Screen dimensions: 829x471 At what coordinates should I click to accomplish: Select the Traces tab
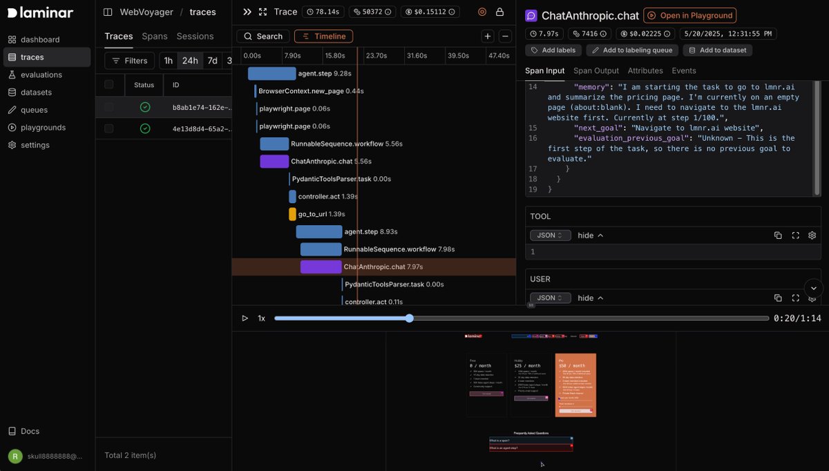point(119,36)
